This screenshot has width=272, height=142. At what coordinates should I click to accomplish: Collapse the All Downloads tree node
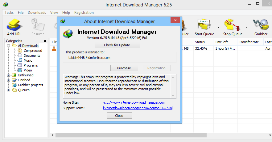8,46
